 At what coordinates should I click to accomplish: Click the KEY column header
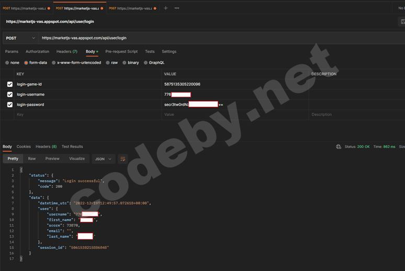pyautogui.click(x=20, y=74)
